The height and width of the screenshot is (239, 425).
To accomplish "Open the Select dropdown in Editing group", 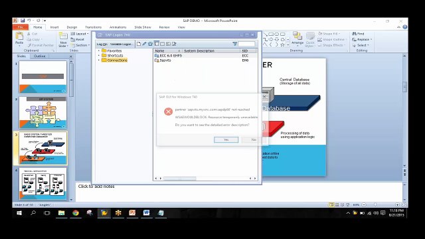I will click(x=361, y=45).
